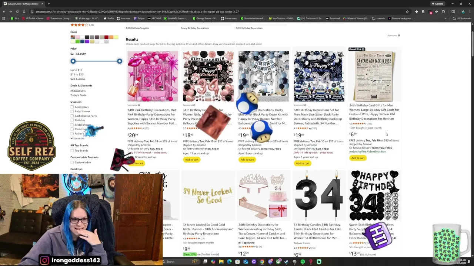The height and width of the screenshot is (266, 474).
Task: Bookmark this page with the star icon
Action: (407, 11)
